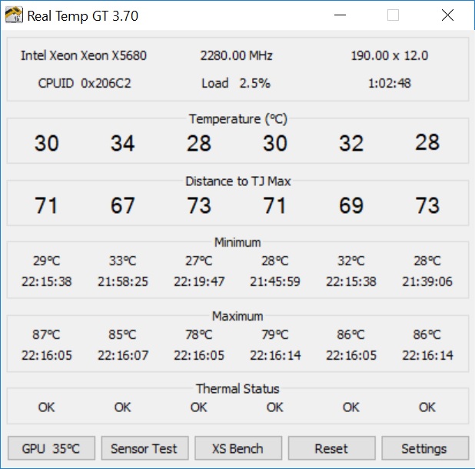Click the 87°C maximum temperature value
The image size is (475, 469).
[x=46, y=334]
